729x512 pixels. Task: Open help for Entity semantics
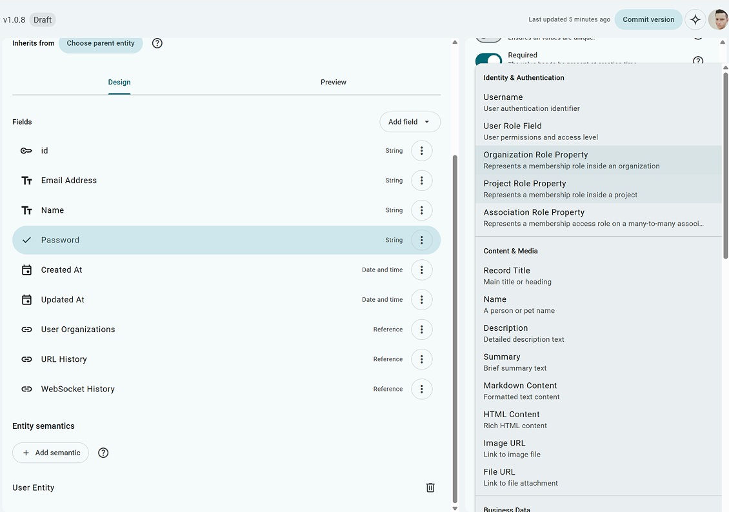pyautogui.click(x=103, y=453)
